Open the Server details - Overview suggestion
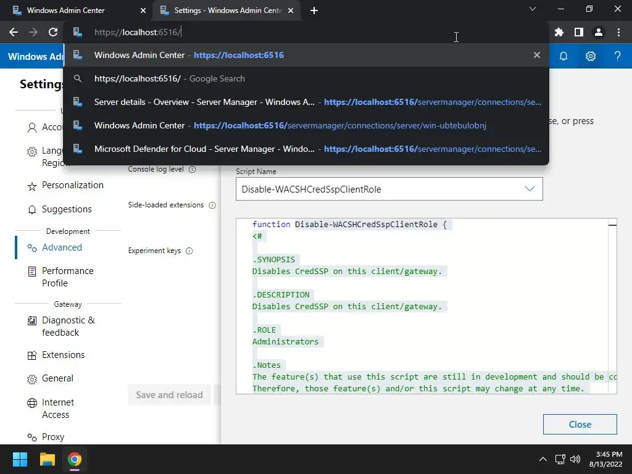Viewport: 632px width, 474px height. (306, 102)
